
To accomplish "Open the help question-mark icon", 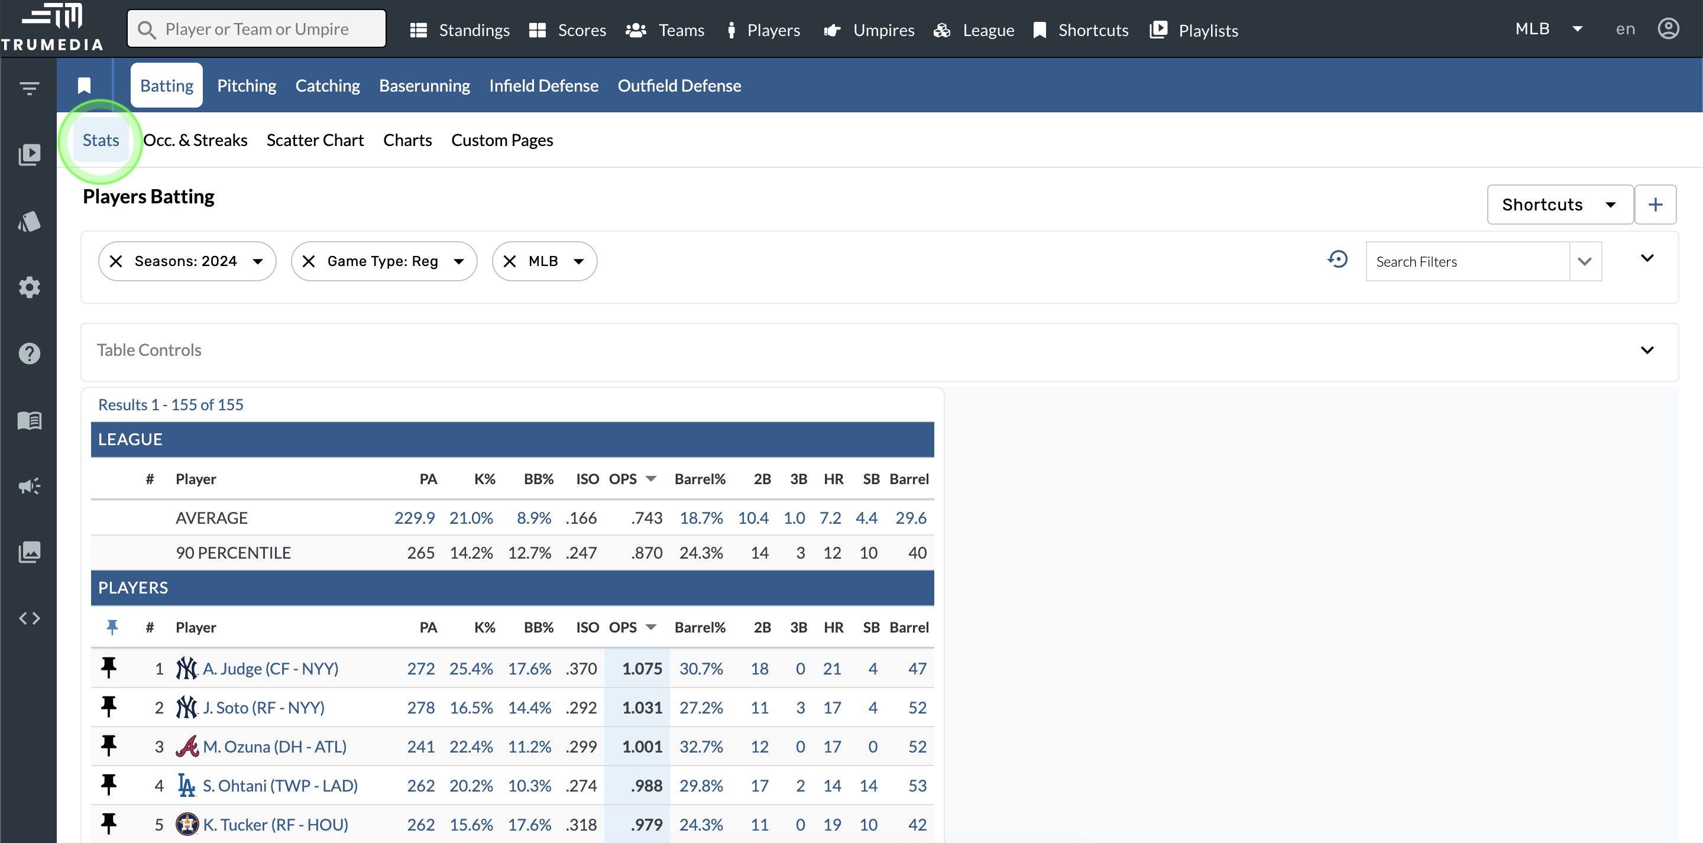I will 30,353.
